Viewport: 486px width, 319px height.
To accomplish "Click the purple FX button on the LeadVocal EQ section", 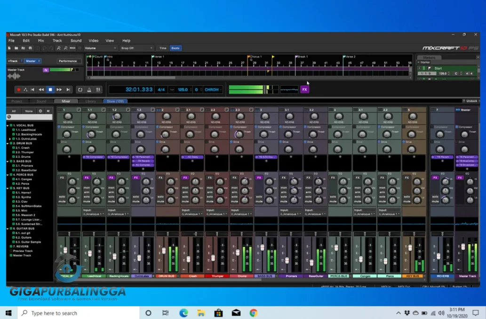I will click(87, 178).
